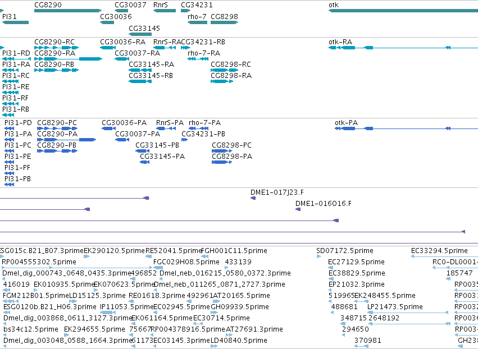Select transcript CG33145-RA

click(x=151, y=65)
